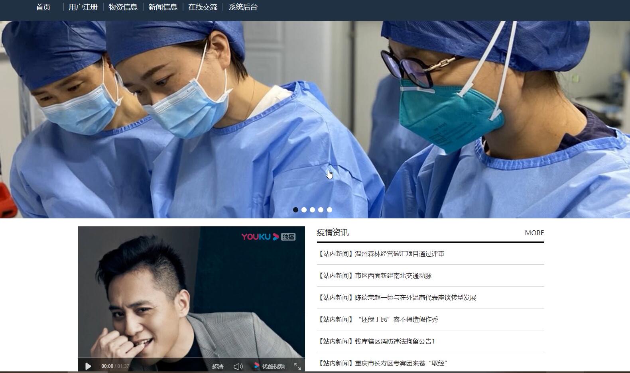Navigate to 在线交流
The height and width of the screenshot is (373, 630).
pos(203,7)
